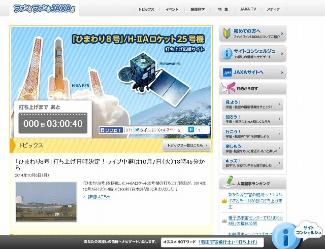Click the tweet count 614
Screen dimensions: 325x249
coord(161,130)
